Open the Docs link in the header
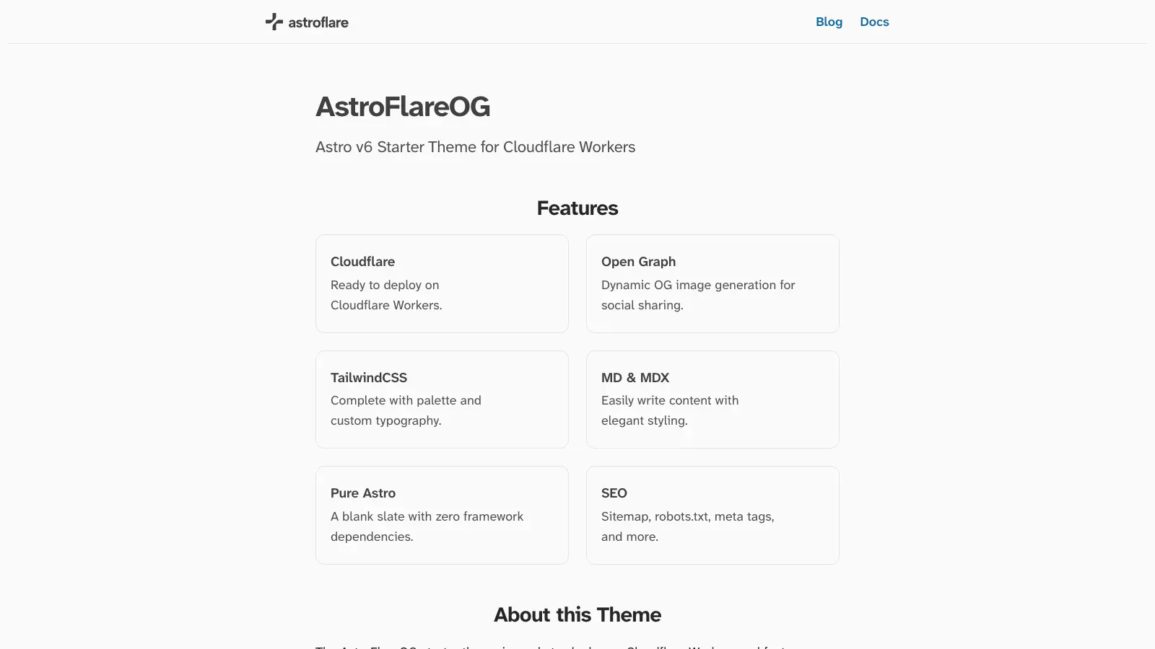This screenshot has height=649, width=1155. (874, 22)
